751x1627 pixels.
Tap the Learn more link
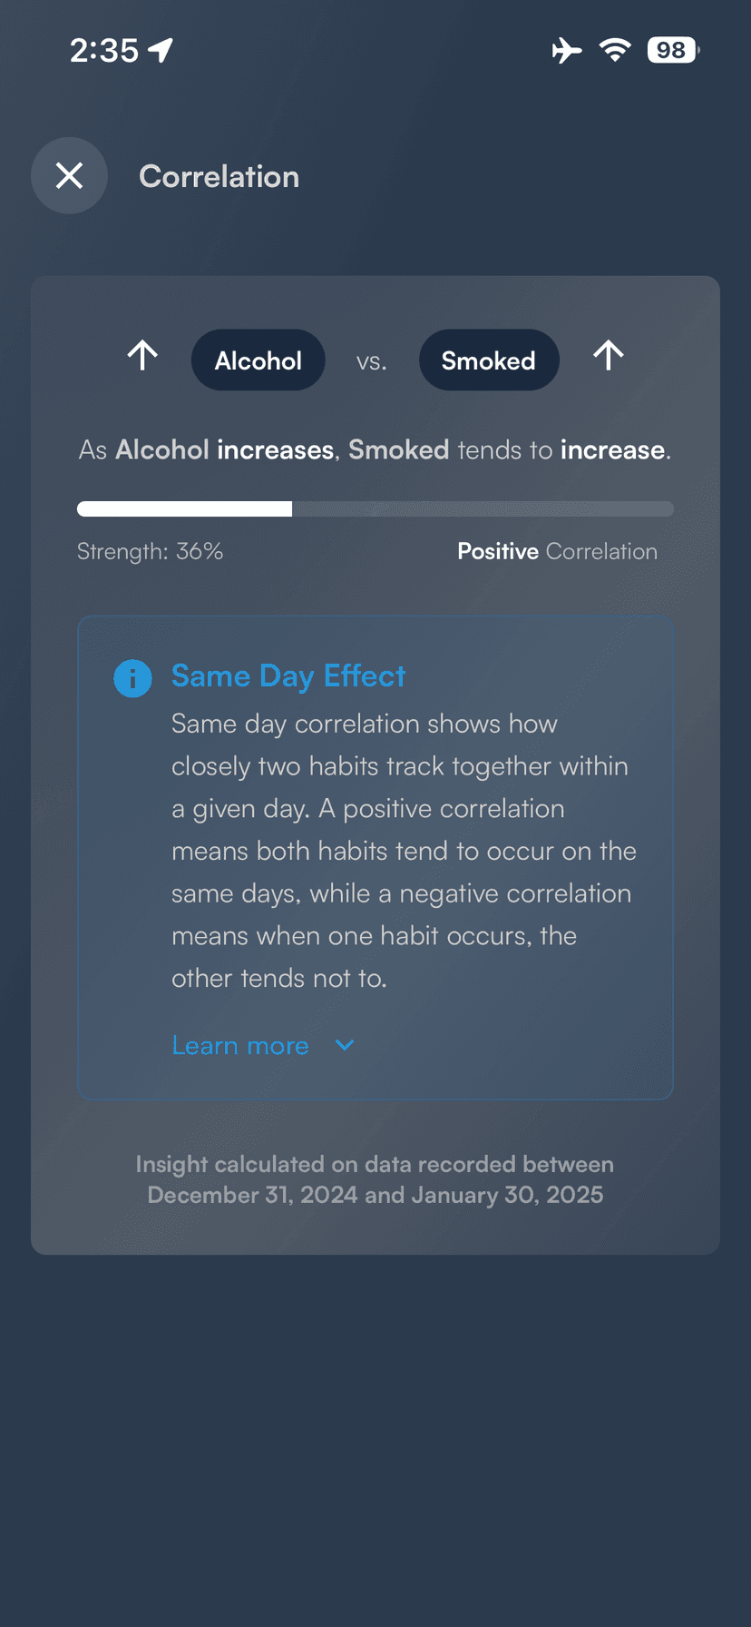239,1045
